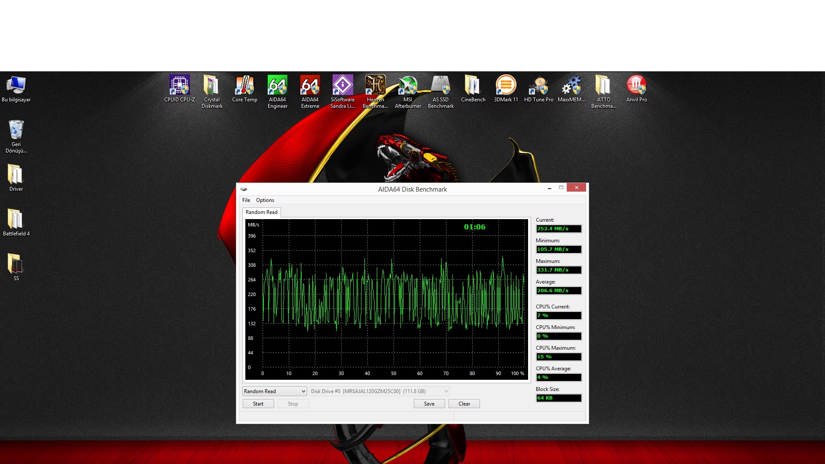The width and height of the screenshot is (825, 464).
Task: Open Bu bilgisayar desktop icon
Action: pos(16,89)
